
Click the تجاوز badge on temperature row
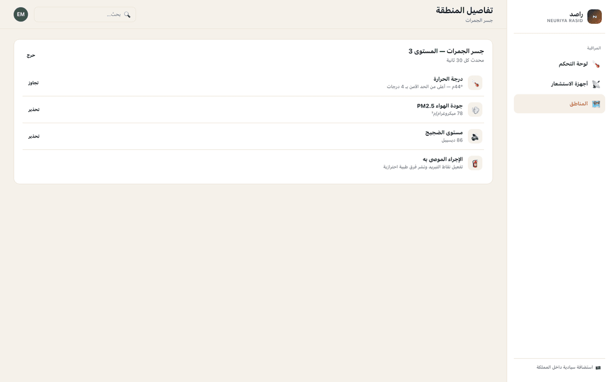coord(33,83)
